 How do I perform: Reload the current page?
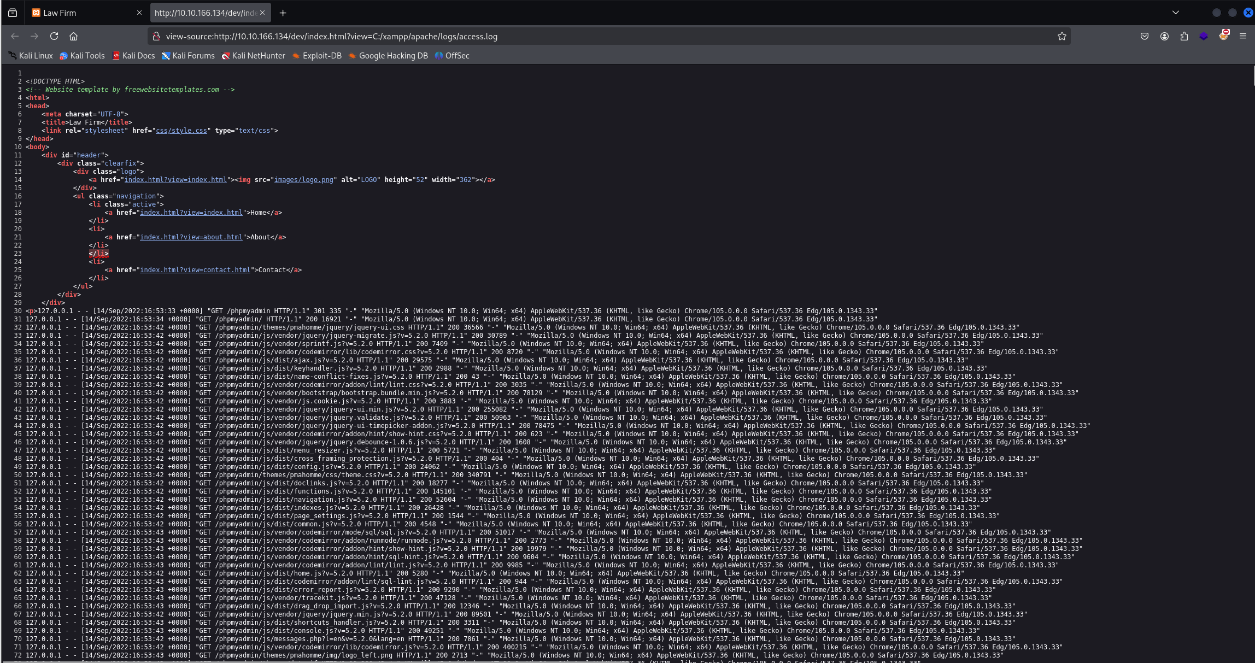[54, 36]
